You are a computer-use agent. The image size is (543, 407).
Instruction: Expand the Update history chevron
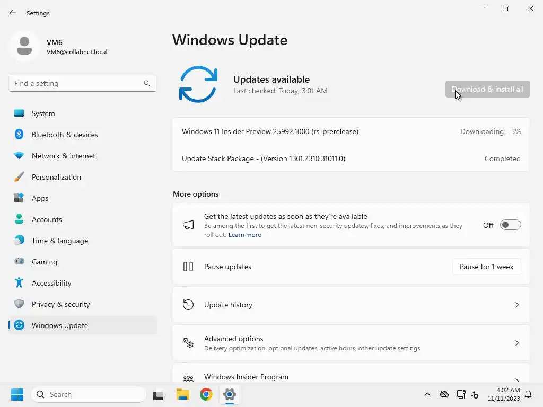(517, 305)
